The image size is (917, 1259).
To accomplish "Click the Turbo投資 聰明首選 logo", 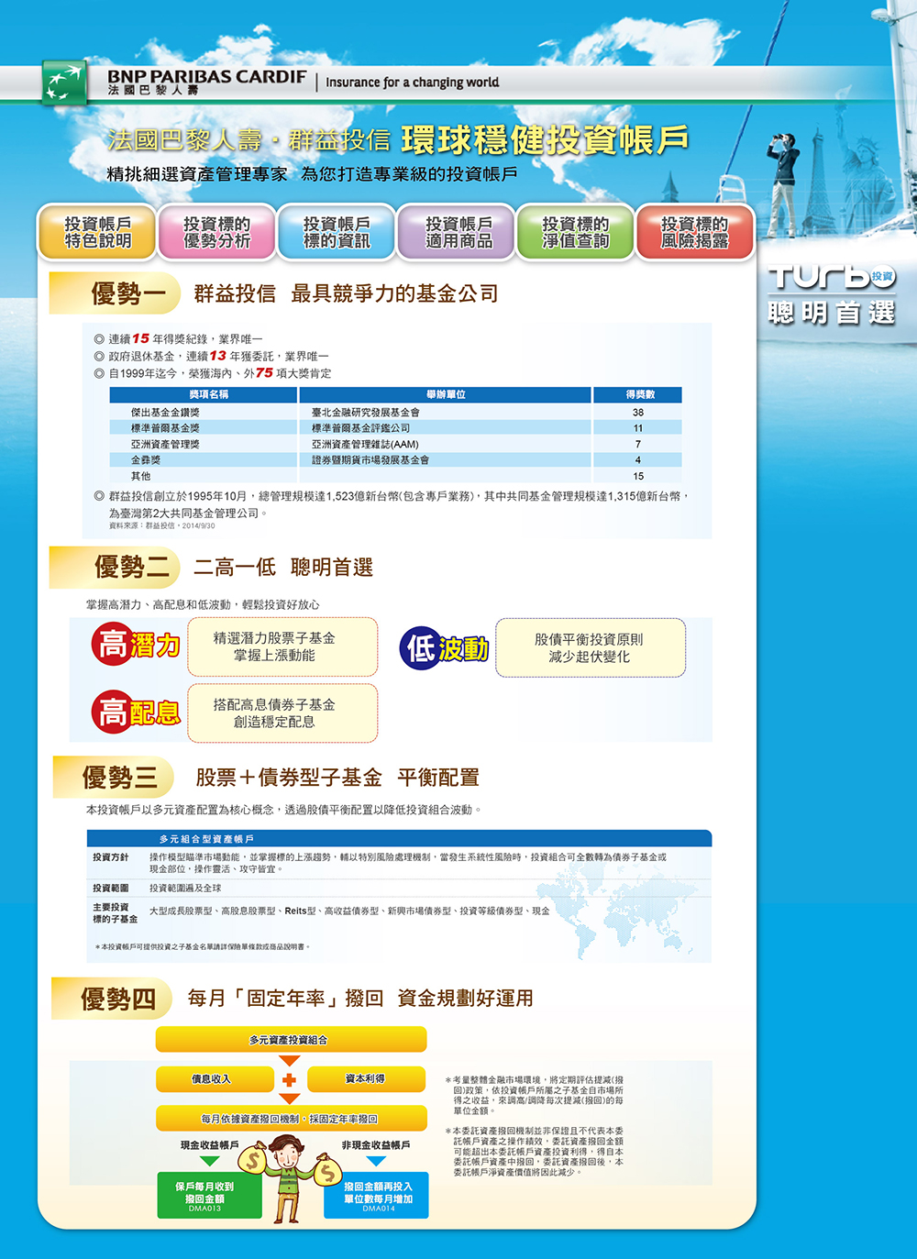I will tap(832, 293).
